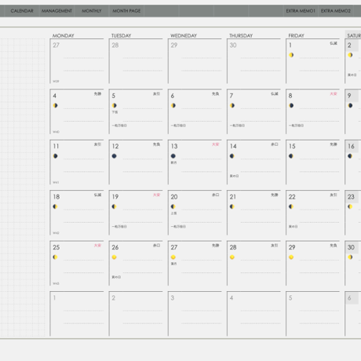
Task: Jump to date number 14
Action: pyautogui.click(x=233, y=146)
